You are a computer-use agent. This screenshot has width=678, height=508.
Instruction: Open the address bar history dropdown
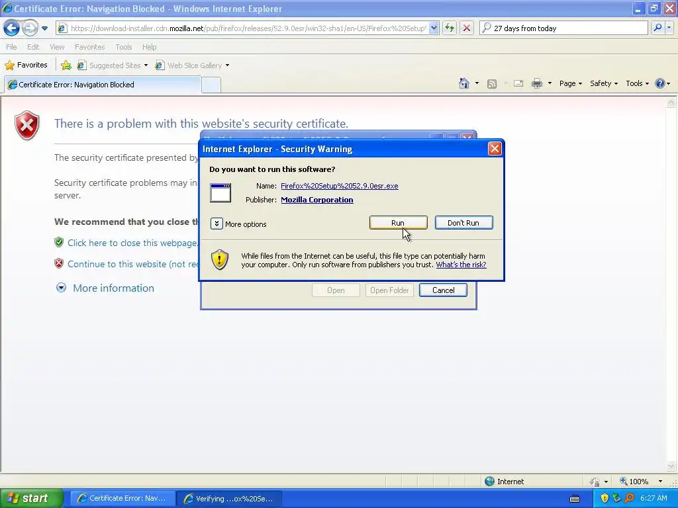(x=434, y=28)
